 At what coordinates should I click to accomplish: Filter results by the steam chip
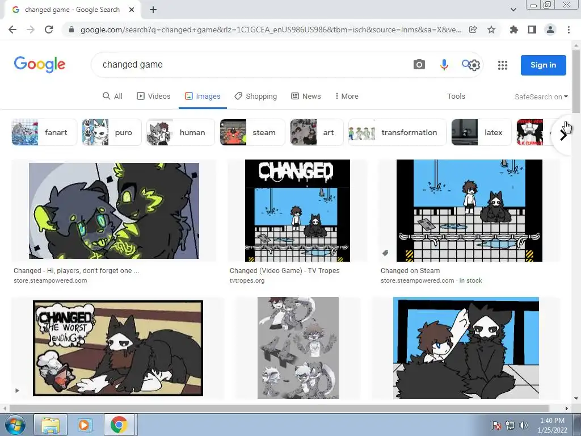(x=252, y=132)
